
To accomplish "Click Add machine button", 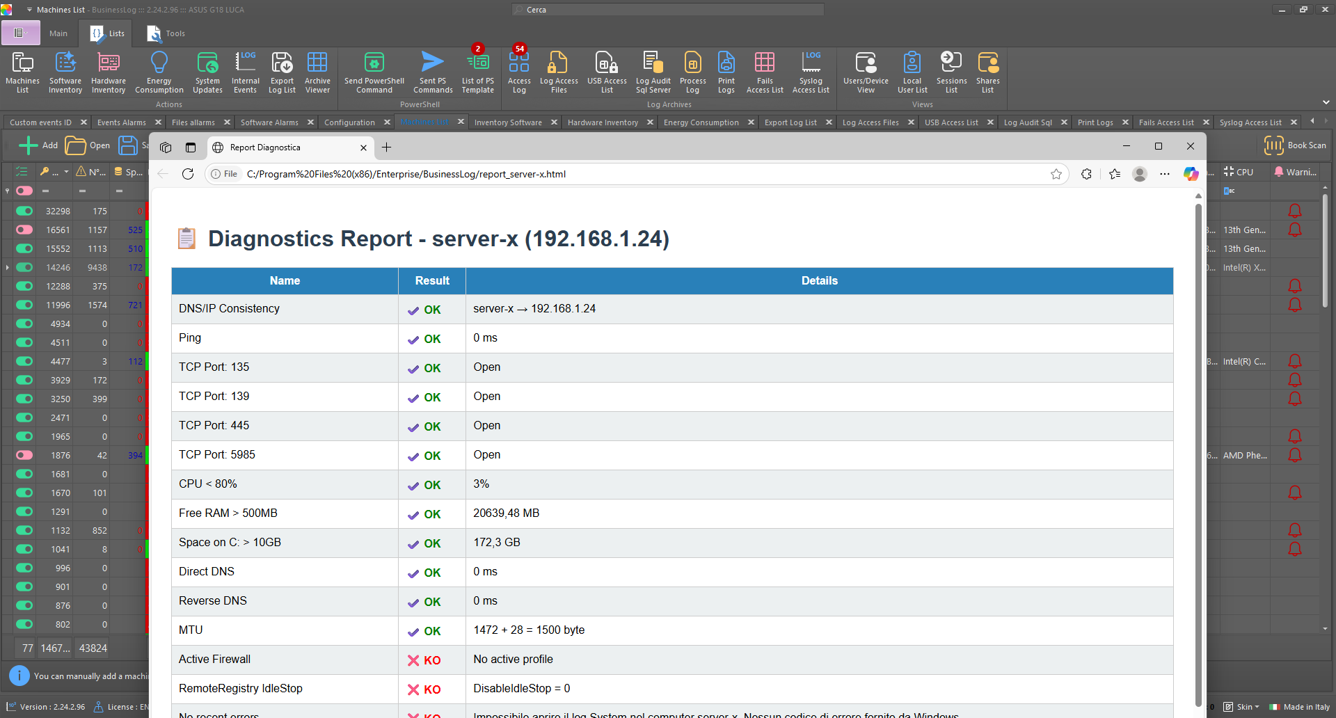I will tap(38, 145).
